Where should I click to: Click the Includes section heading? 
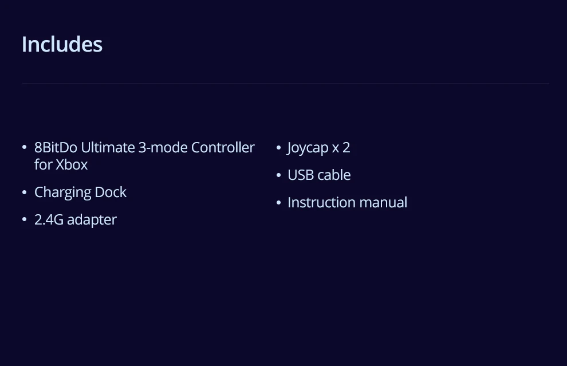tap(62, 45)
